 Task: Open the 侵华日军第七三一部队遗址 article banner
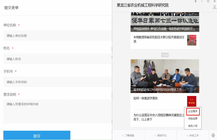pos(165,22)
